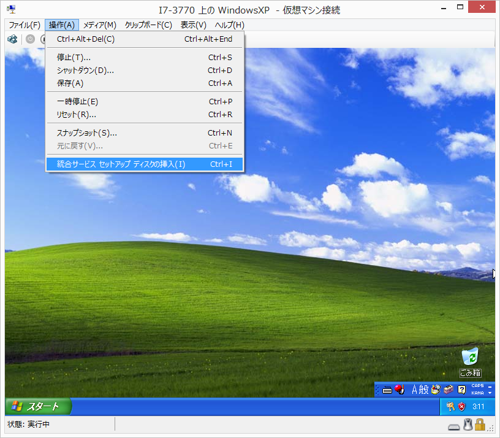Click the red ball IME style icon
Screen dimensions: 500x438
400,390
